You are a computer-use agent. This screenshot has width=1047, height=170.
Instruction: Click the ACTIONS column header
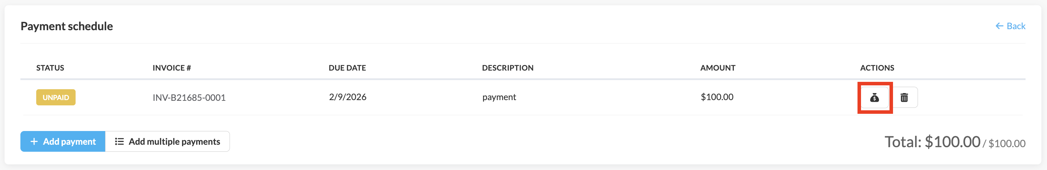[x=877, y=68]
